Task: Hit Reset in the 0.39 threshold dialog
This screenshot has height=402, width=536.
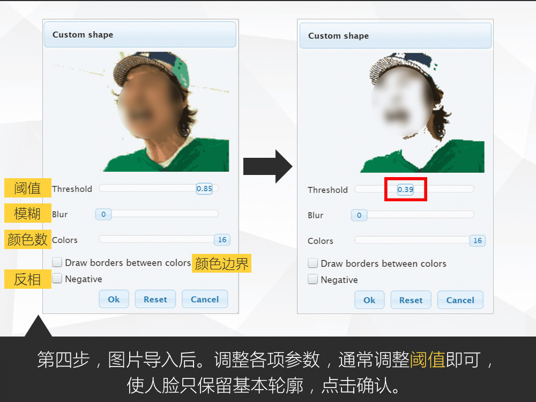Action: coord(411,301)
